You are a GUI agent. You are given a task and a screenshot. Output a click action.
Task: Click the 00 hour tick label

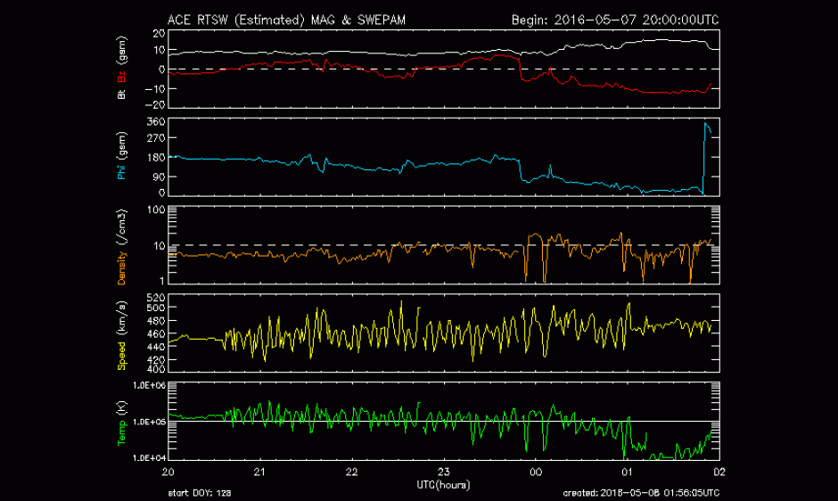[x=535, y=472]
